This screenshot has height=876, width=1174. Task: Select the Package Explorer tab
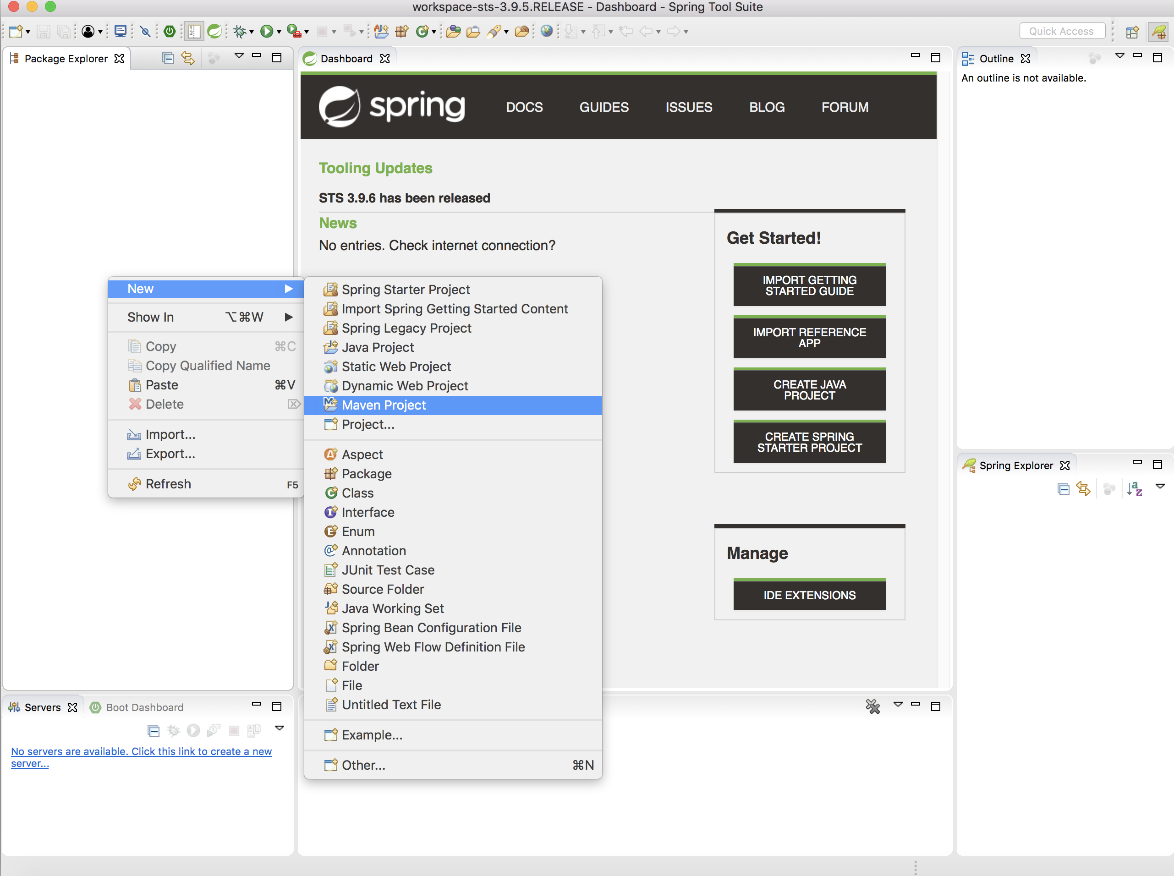[66, 58]
